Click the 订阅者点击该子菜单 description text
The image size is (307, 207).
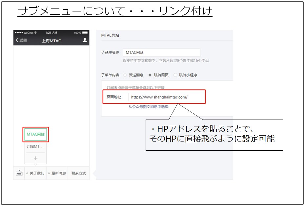coord(135,87)
